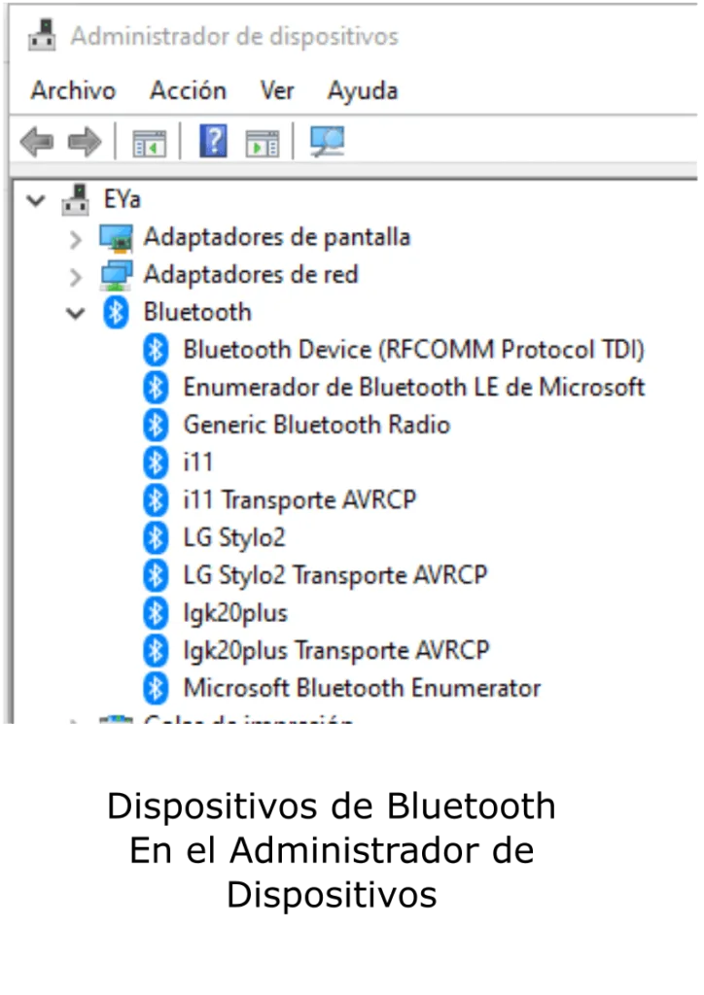Open the Archivo menu
Viewport: 704px width, 995px height.
click(74, 90)
